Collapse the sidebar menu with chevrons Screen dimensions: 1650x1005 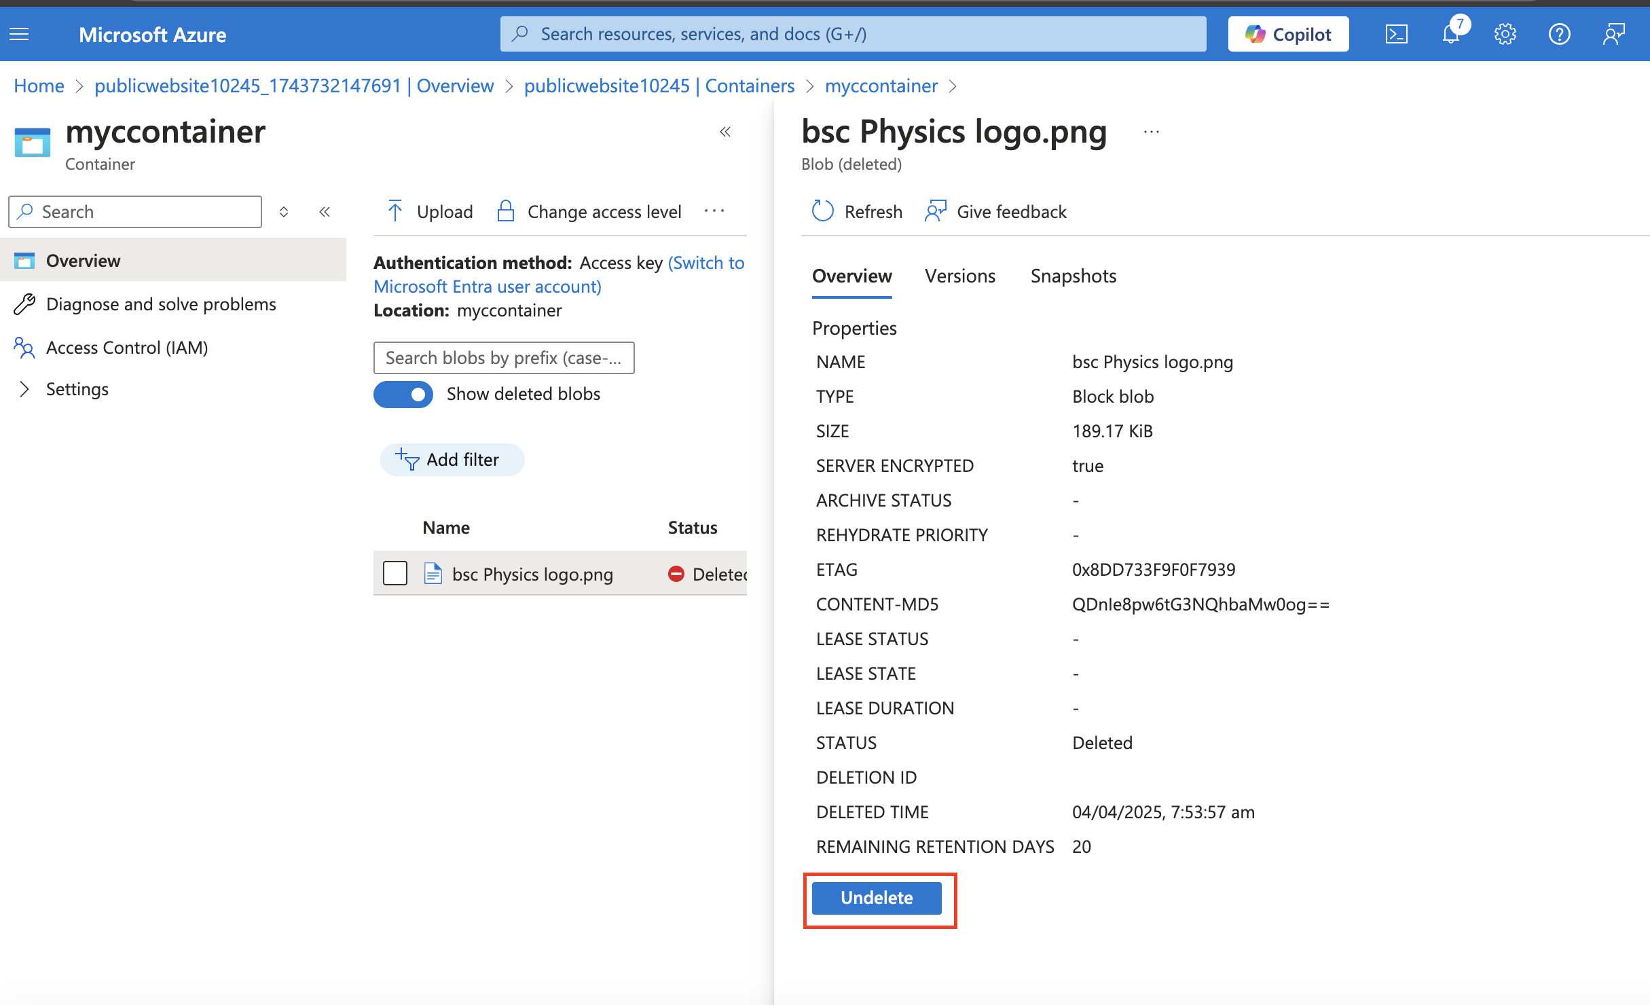[325, 212]
